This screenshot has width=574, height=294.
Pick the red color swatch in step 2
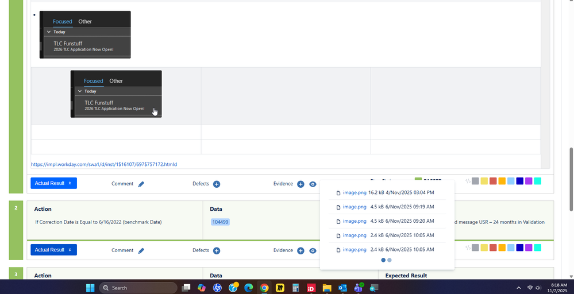tap(493, 247)
